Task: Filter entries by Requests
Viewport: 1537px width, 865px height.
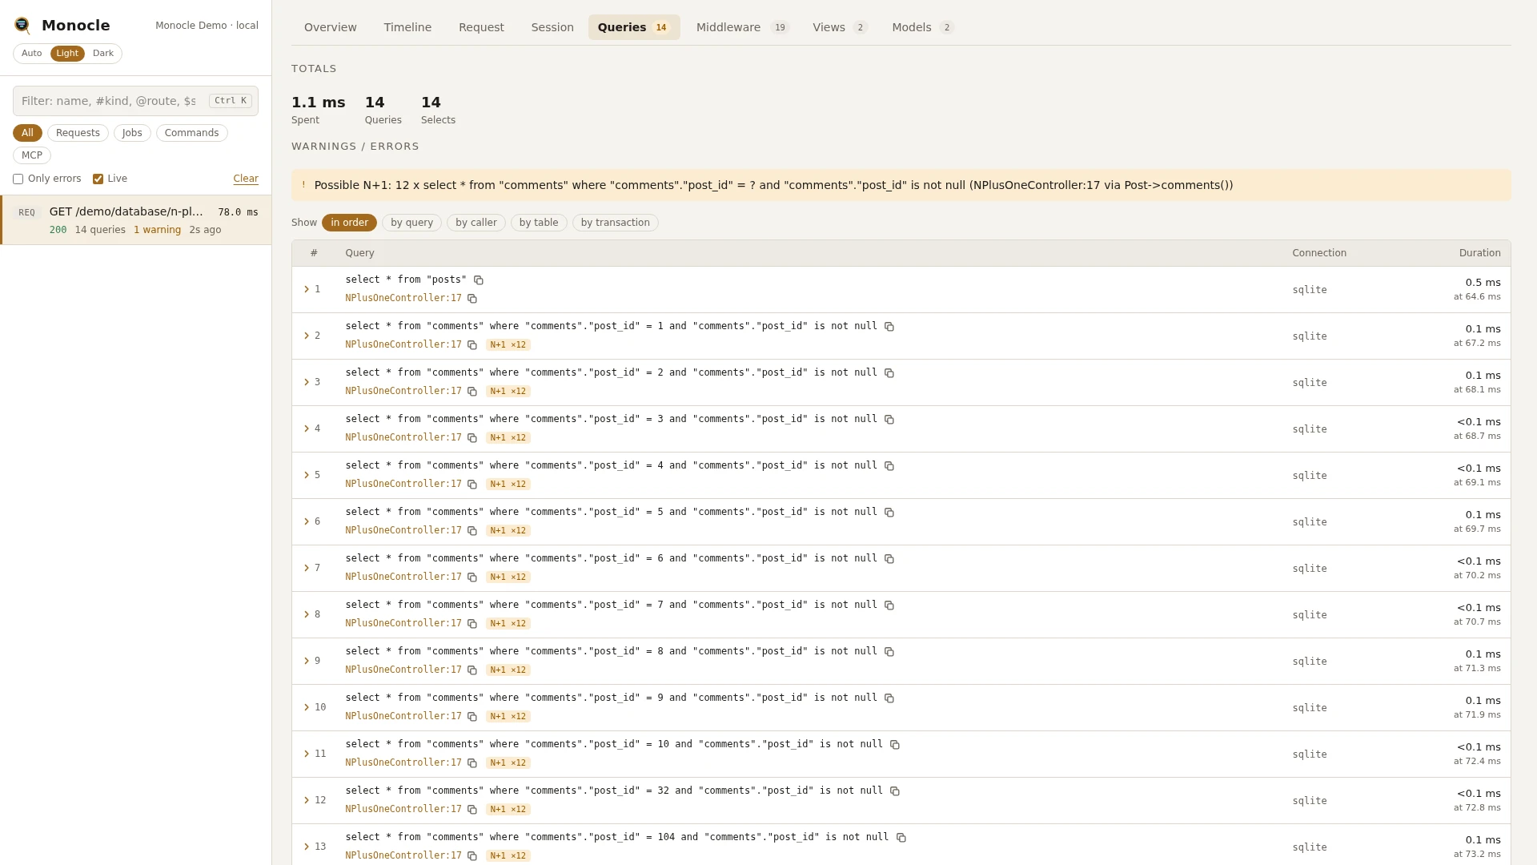Action: (78, 133)
